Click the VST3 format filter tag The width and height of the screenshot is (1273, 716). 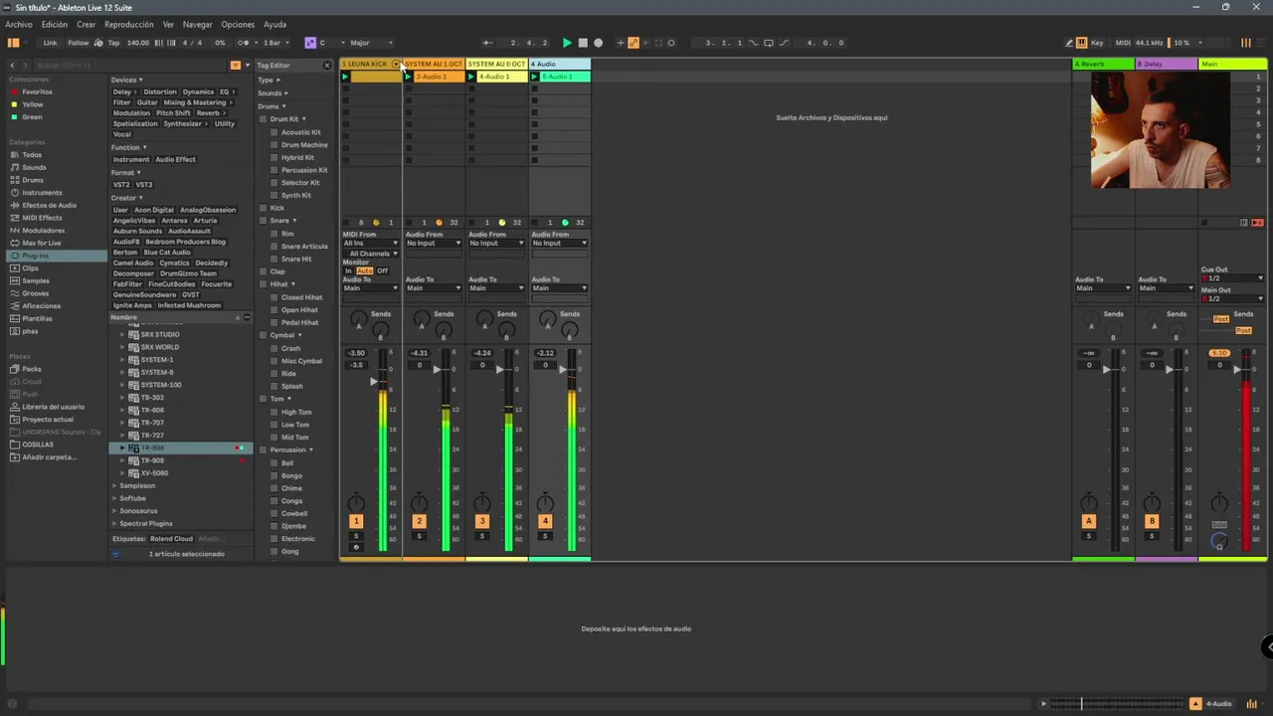(143, 185)
